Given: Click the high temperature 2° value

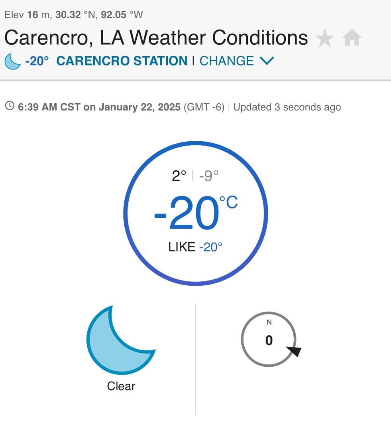Looking at the screenshot, I should [179, 176].
